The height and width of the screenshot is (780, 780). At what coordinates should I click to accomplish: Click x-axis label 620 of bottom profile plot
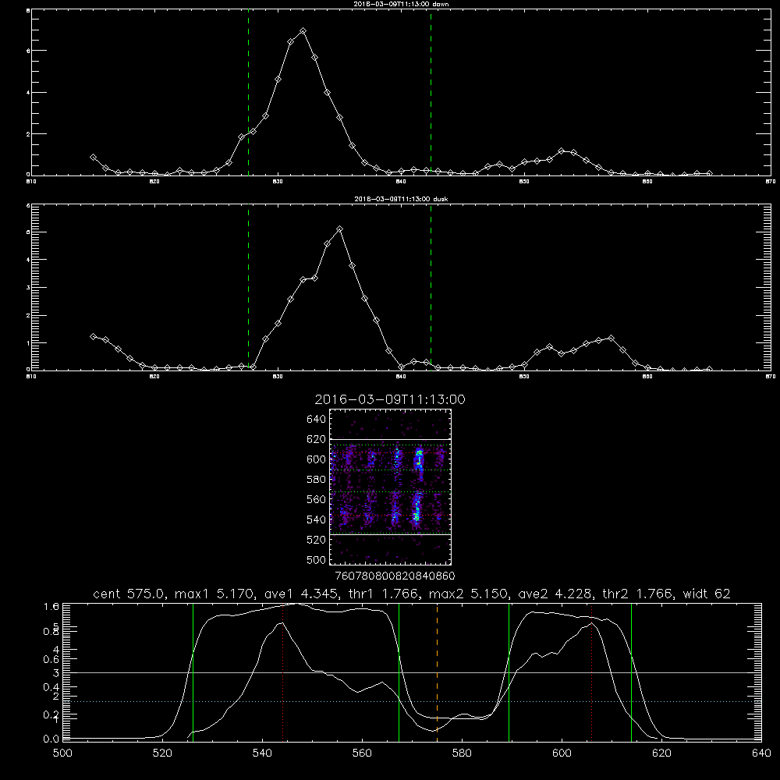coord(661,753)
